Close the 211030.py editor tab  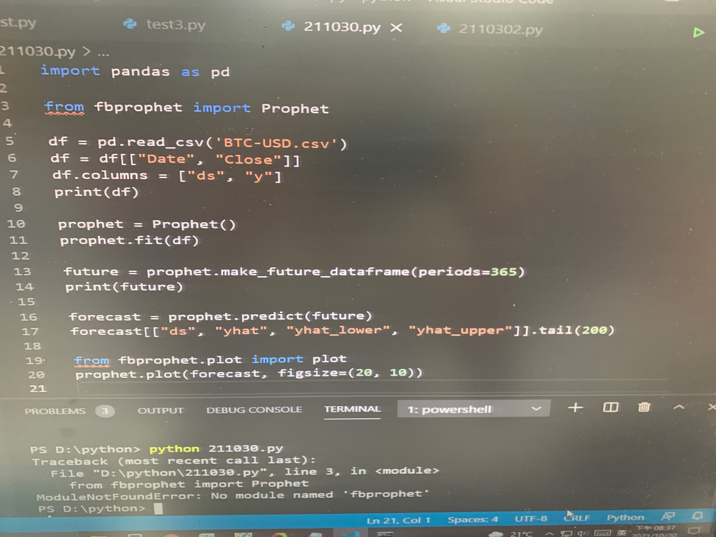(396, 28)
